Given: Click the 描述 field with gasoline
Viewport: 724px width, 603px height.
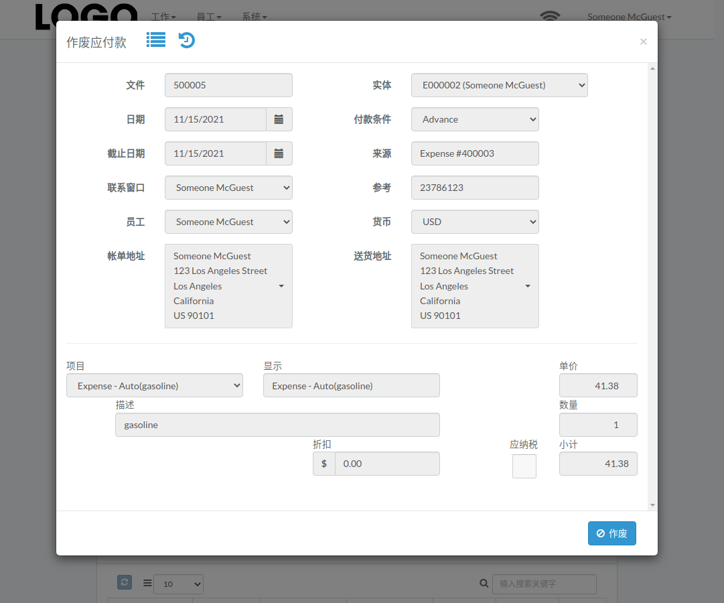Looking at the screenshot, I should coord(277,425).
